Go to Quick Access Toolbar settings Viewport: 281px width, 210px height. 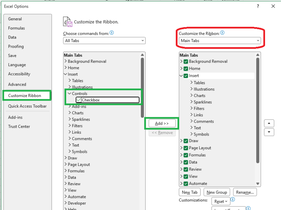(27, 106)
